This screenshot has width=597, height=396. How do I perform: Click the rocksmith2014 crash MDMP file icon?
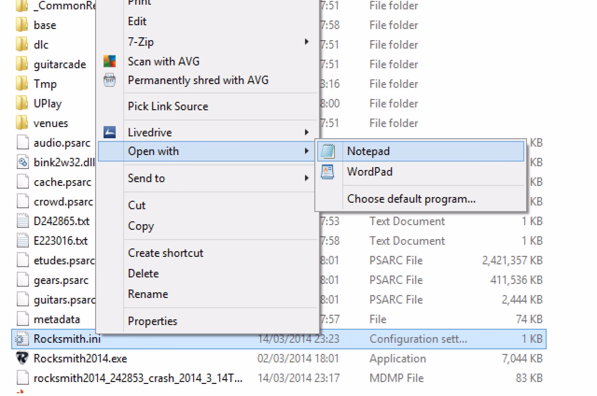(22, 378)
